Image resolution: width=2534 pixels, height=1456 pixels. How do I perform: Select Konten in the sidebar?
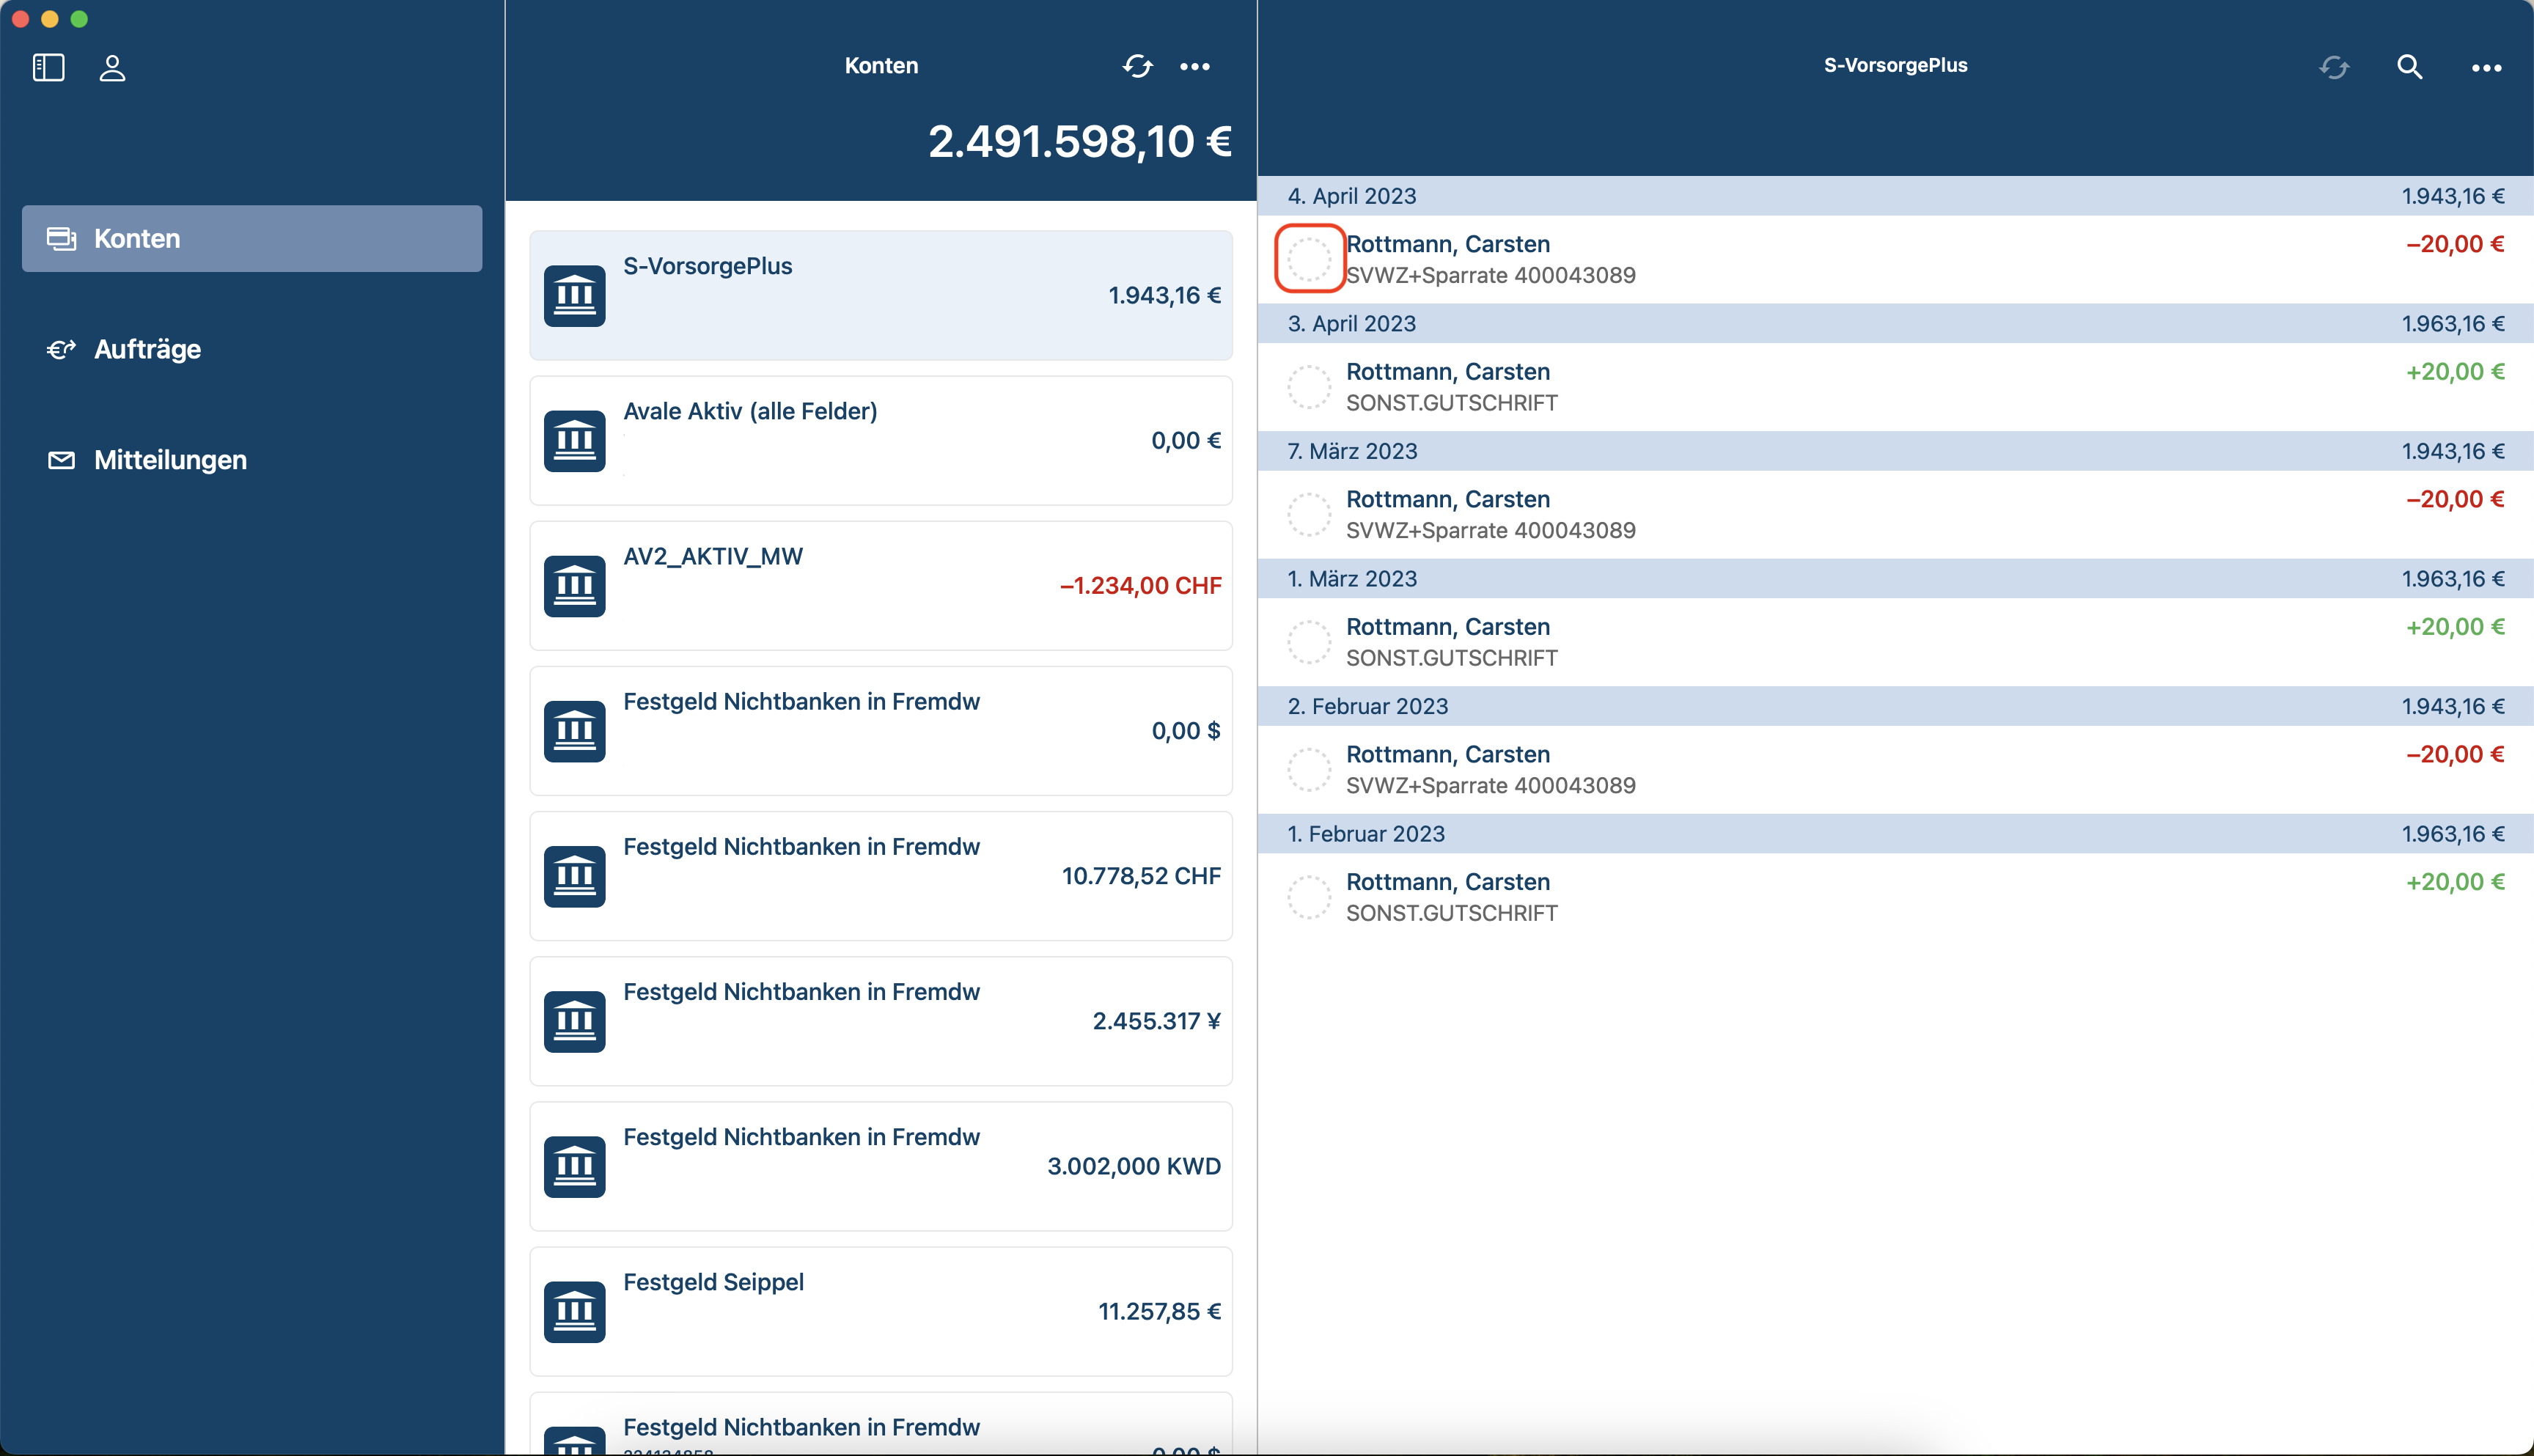[252, 238]
